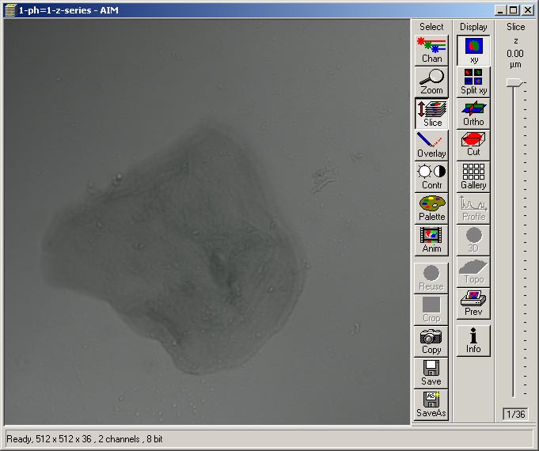Image resolution: width=539 pixels, height=451 pixels.
Task: Open the Palette color tool
Action: pyautogui.click(x=431, y=209)
